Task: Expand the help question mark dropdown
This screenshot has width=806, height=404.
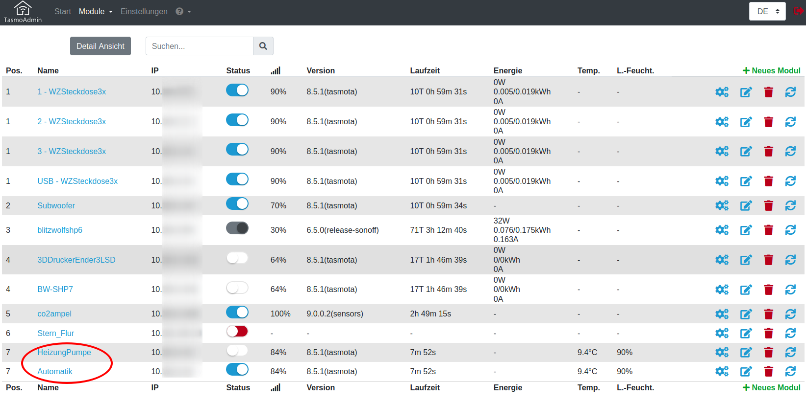Action: [x=183, y=11]
